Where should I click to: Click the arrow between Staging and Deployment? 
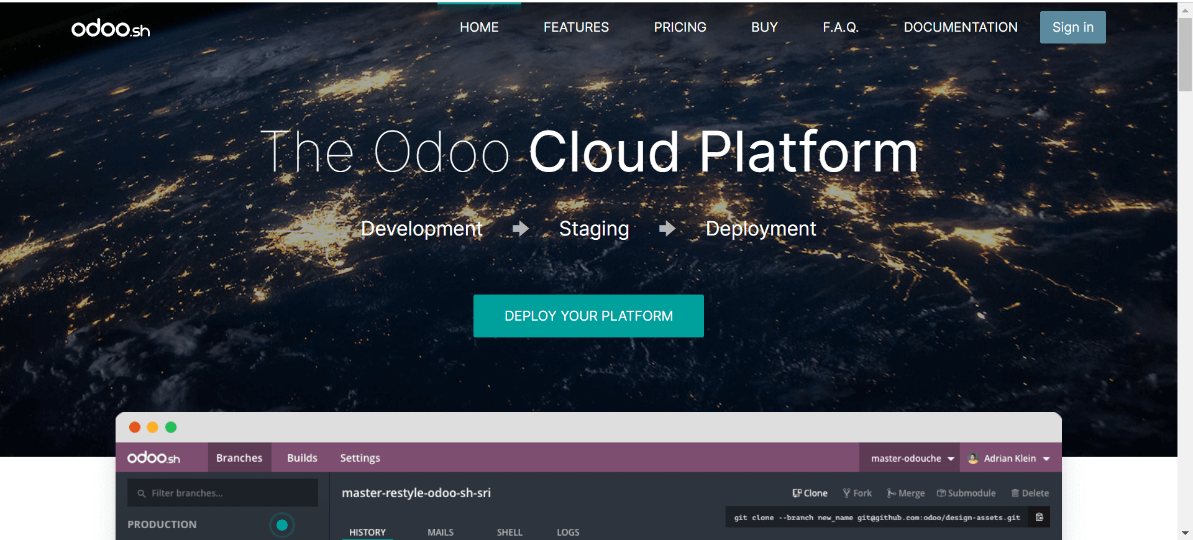click(x=667, y=229)
